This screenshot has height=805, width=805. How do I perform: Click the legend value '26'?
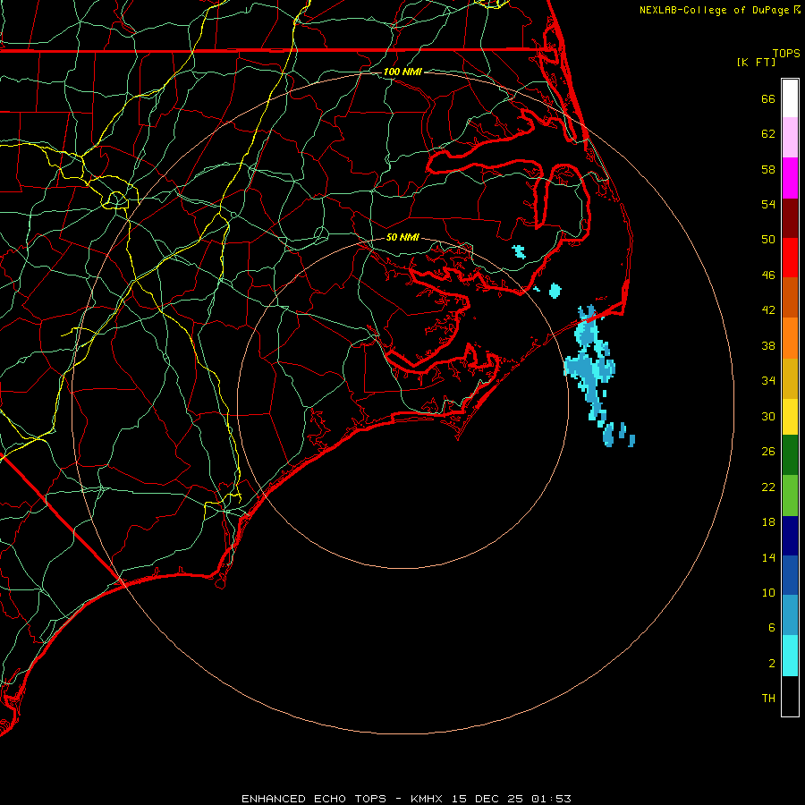[x=768, y=452]
